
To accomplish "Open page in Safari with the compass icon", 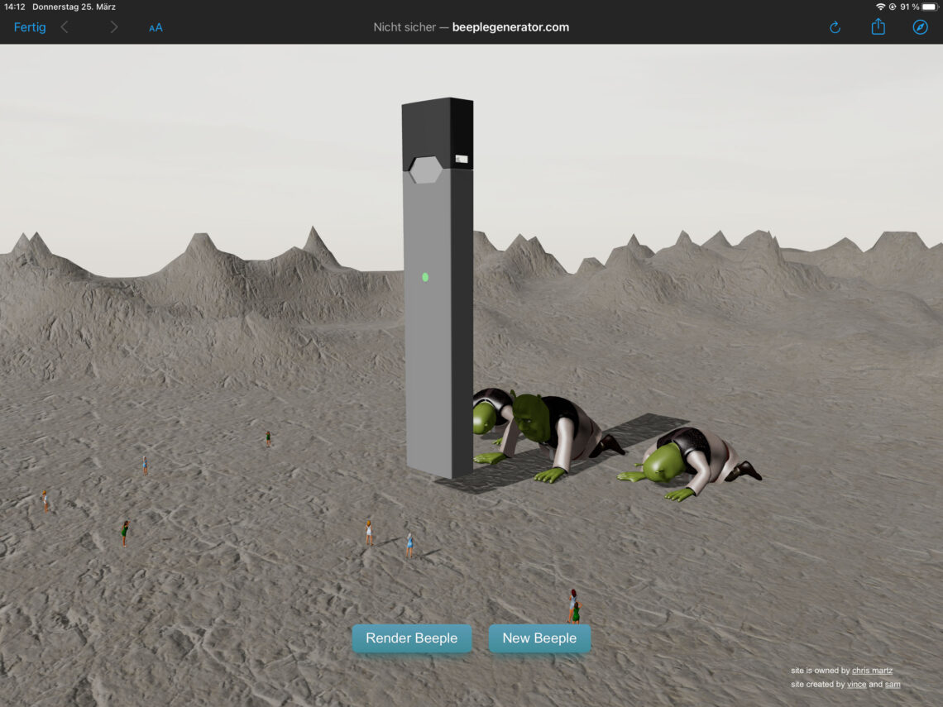I will [x=920, y=27].
